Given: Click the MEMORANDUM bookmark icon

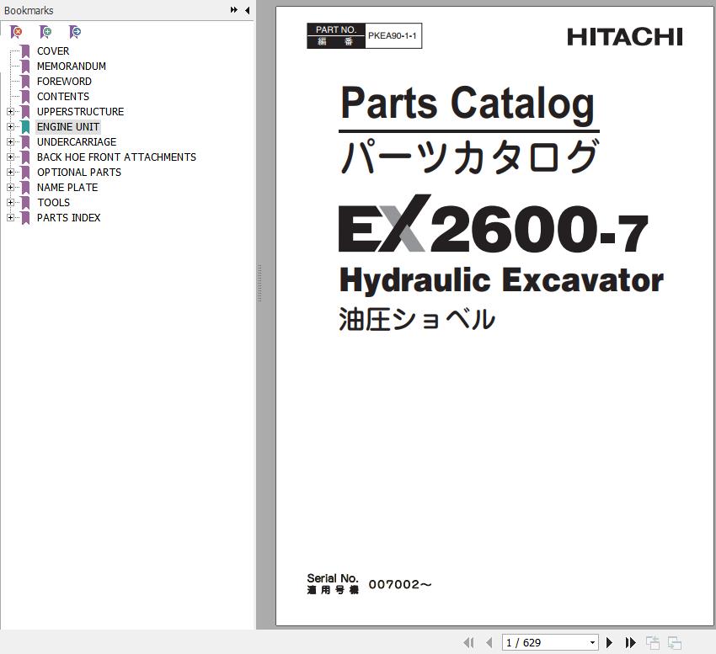Looking at the screenshot, I should (x=25, y=66).
